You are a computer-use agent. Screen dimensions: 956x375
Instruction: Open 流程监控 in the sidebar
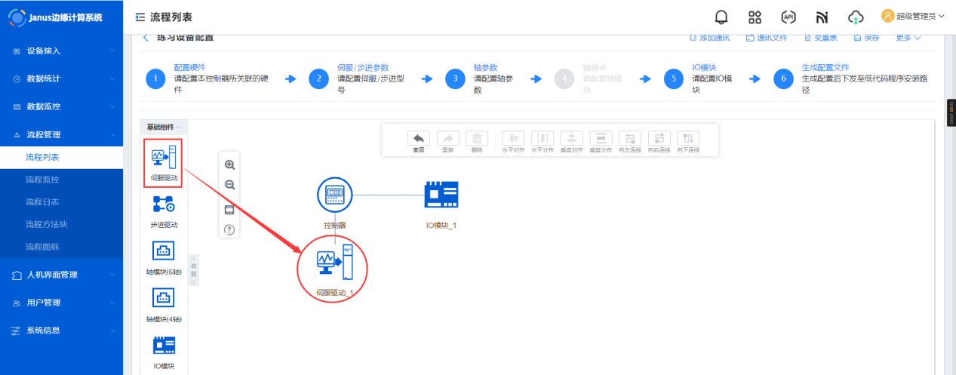click(x=42, y=180)
